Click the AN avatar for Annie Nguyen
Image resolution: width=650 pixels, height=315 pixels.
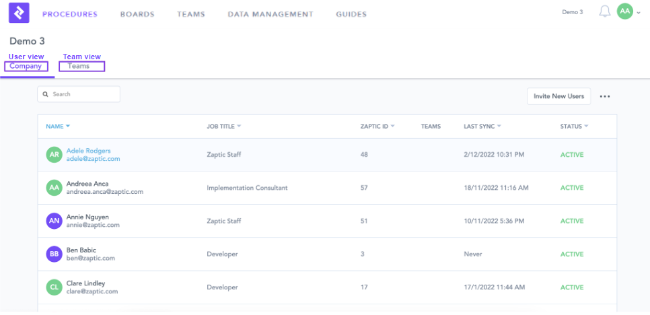(54, 221)
